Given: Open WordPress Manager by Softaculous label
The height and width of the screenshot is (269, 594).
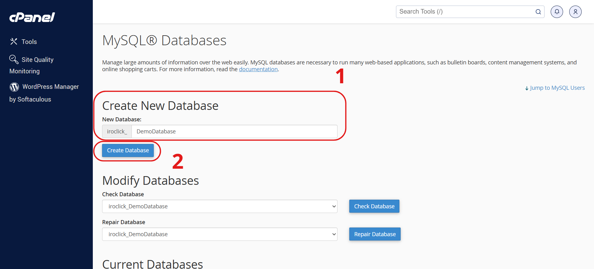Looking at the screenshot, I should coord(50,87).
